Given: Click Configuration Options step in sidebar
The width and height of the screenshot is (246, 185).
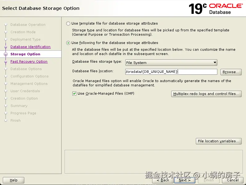Looking at the screenshot, I should pos(30,76).
